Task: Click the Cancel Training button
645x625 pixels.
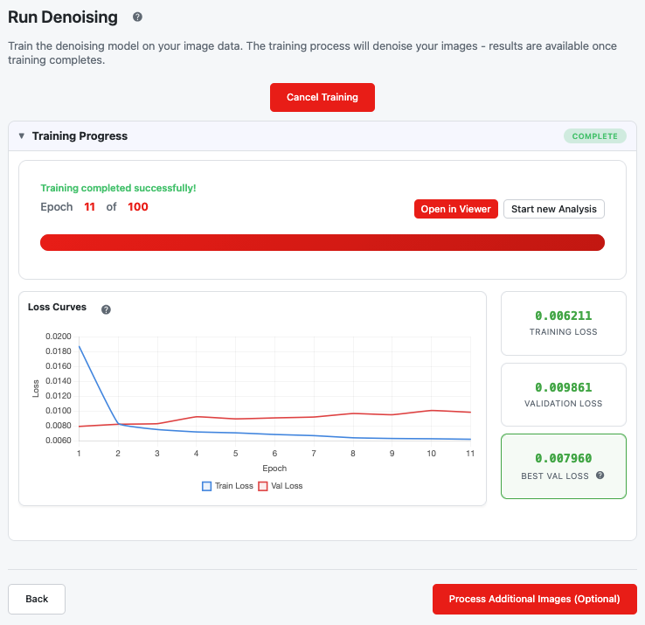Action: click(322, 97)
